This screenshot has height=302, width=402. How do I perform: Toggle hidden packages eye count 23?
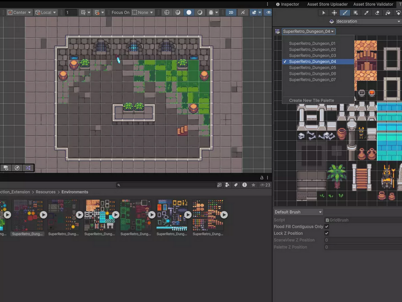pos(265,185)
